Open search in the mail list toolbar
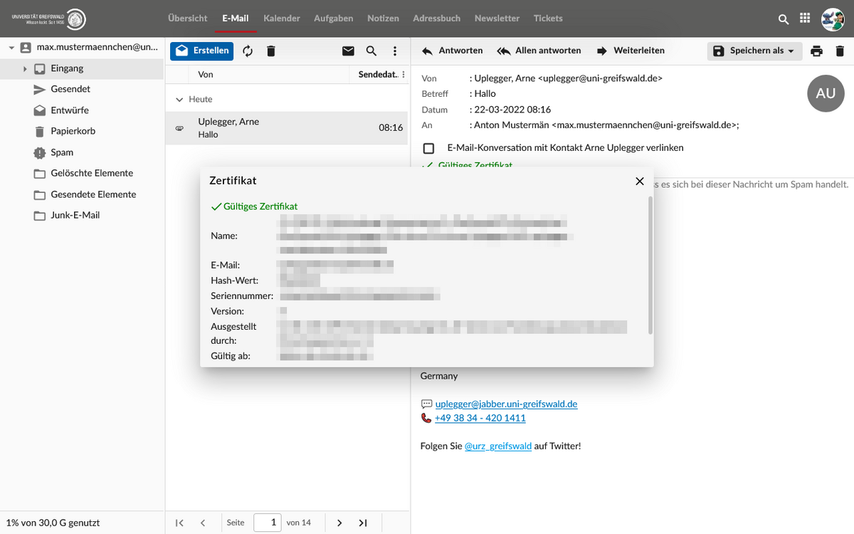Screen dimensions: 854x534 point(371,51)
